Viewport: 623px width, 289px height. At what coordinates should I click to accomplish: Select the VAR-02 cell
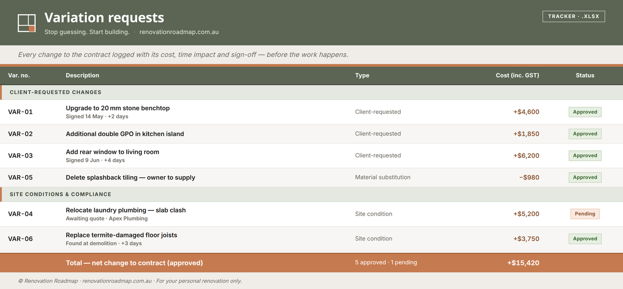click(20, 134)
